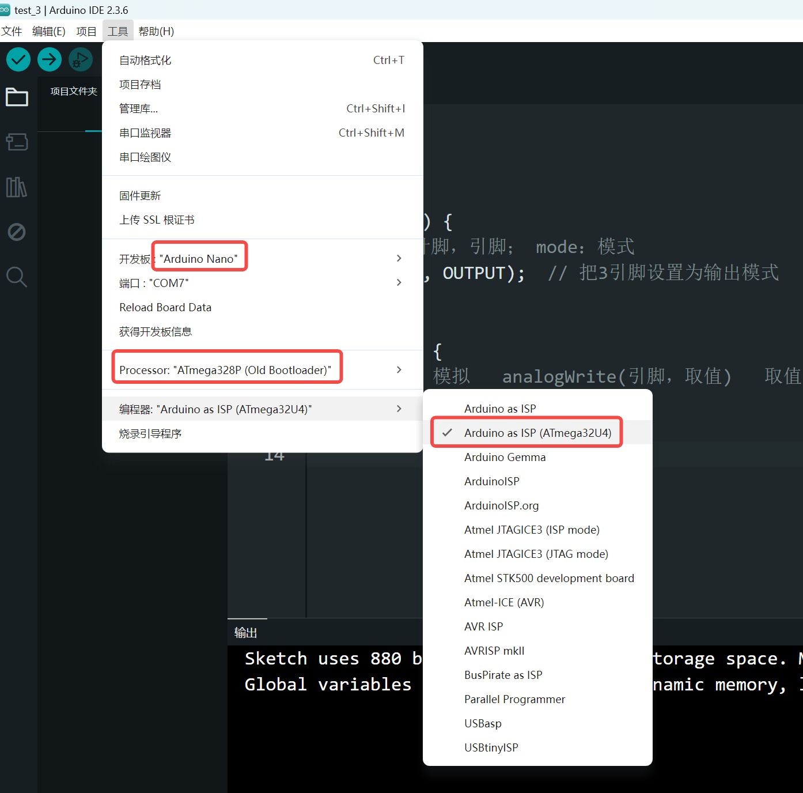Open the Search magnifier sidebar icon

17,277
